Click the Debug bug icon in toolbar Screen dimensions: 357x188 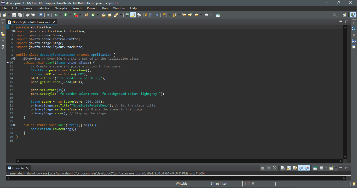(56, 15)
